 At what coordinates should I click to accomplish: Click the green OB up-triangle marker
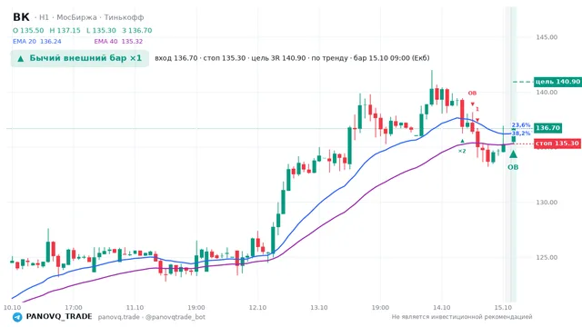513,154
